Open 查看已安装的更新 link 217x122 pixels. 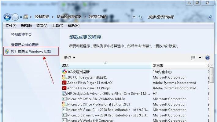pos(25,45)
